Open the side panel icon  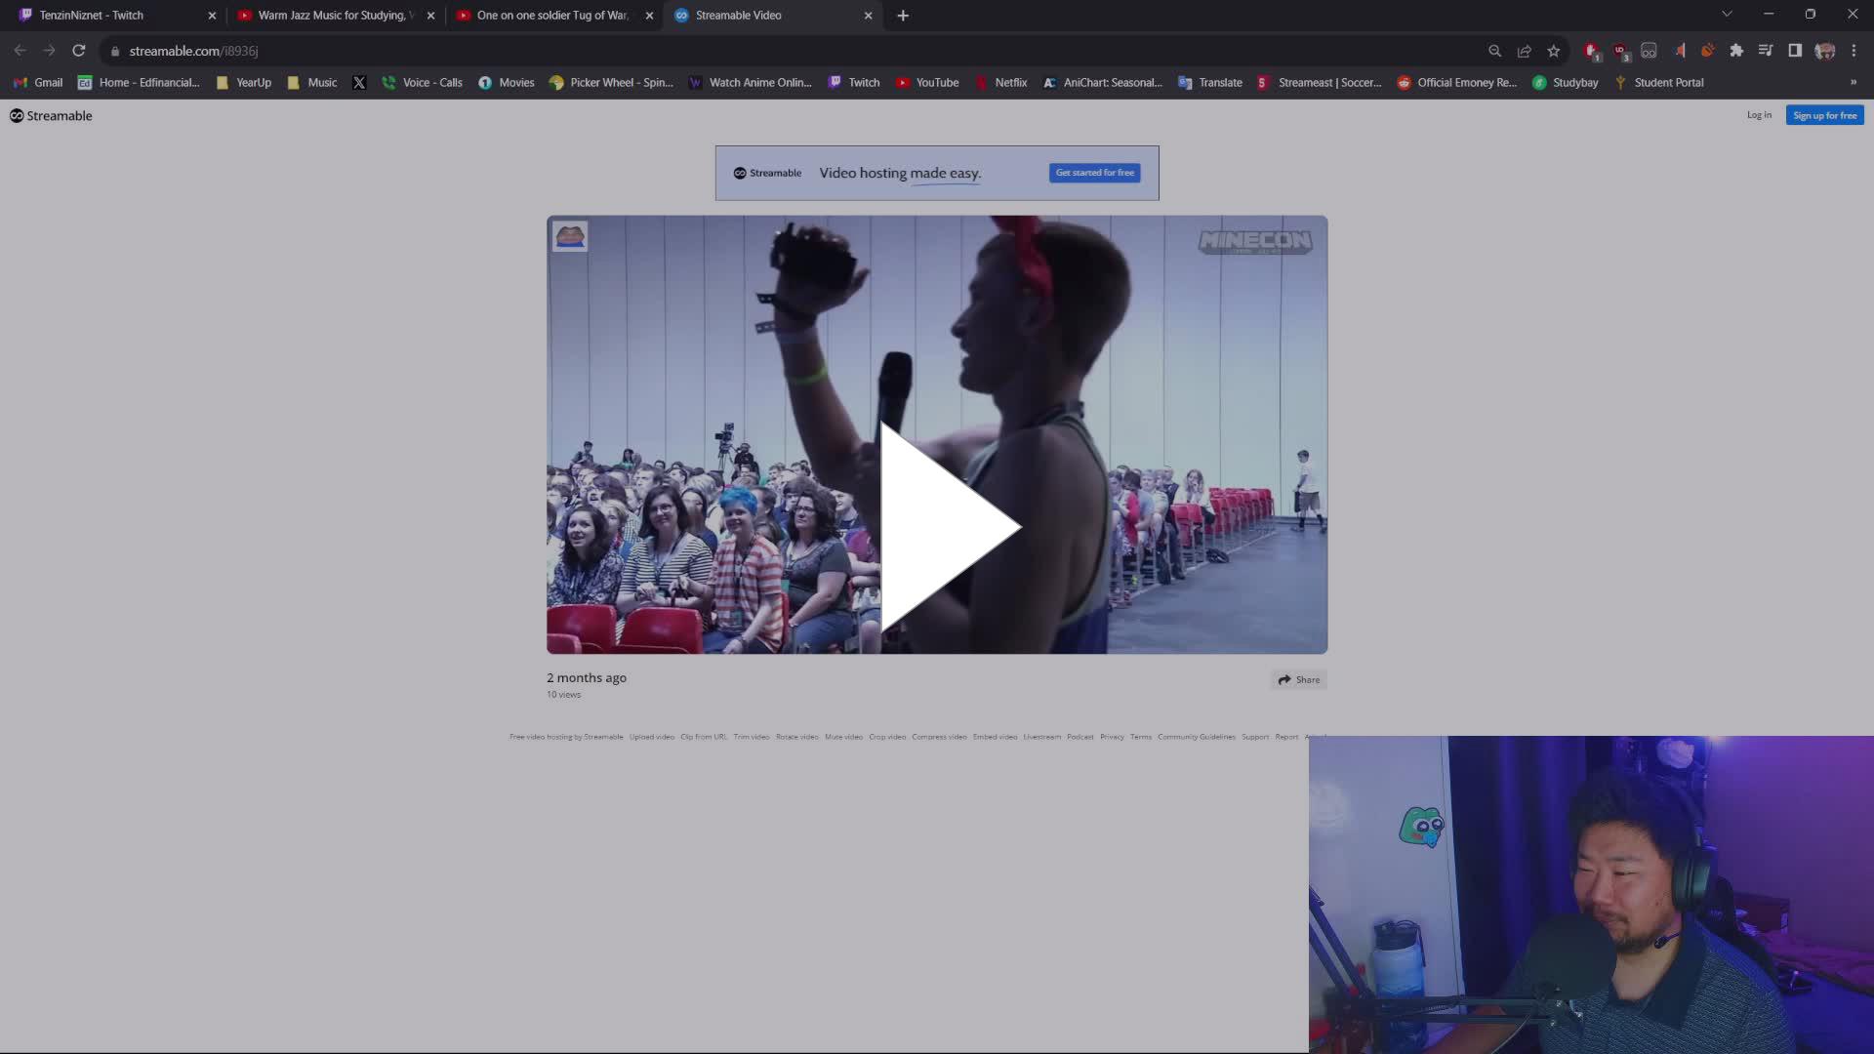(1795, 51)
